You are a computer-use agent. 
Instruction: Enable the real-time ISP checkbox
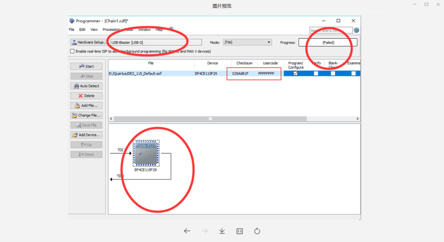pos(72,51)
